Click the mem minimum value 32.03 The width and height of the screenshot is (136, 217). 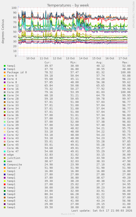pos(74,161)
